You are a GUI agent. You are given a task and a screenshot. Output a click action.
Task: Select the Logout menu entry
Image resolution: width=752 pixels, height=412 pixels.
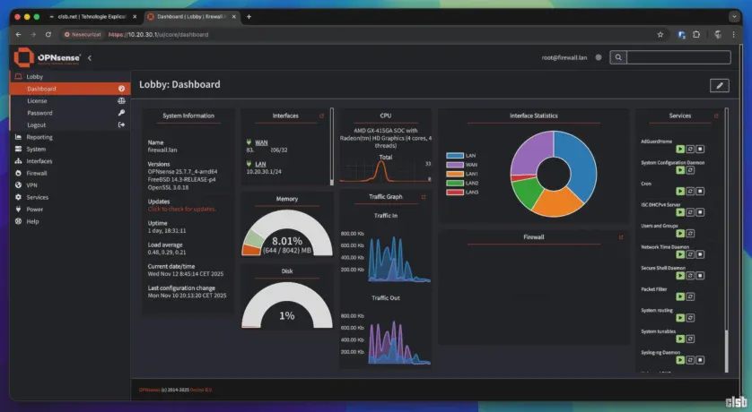(x=70, y=124)
